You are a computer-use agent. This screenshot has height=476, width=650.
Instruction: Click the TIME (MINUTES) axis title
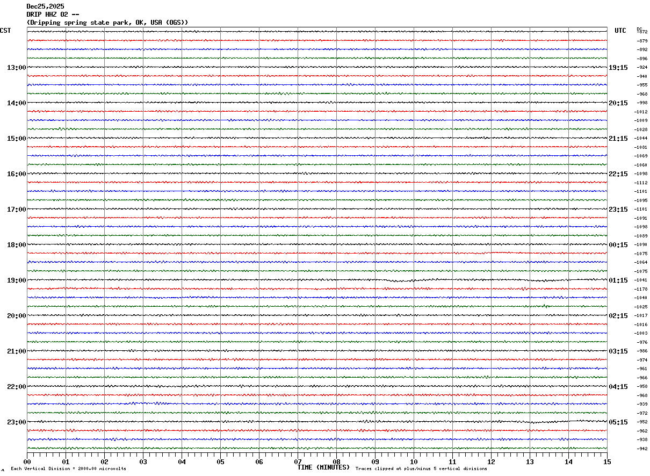[x=323, y=467]
